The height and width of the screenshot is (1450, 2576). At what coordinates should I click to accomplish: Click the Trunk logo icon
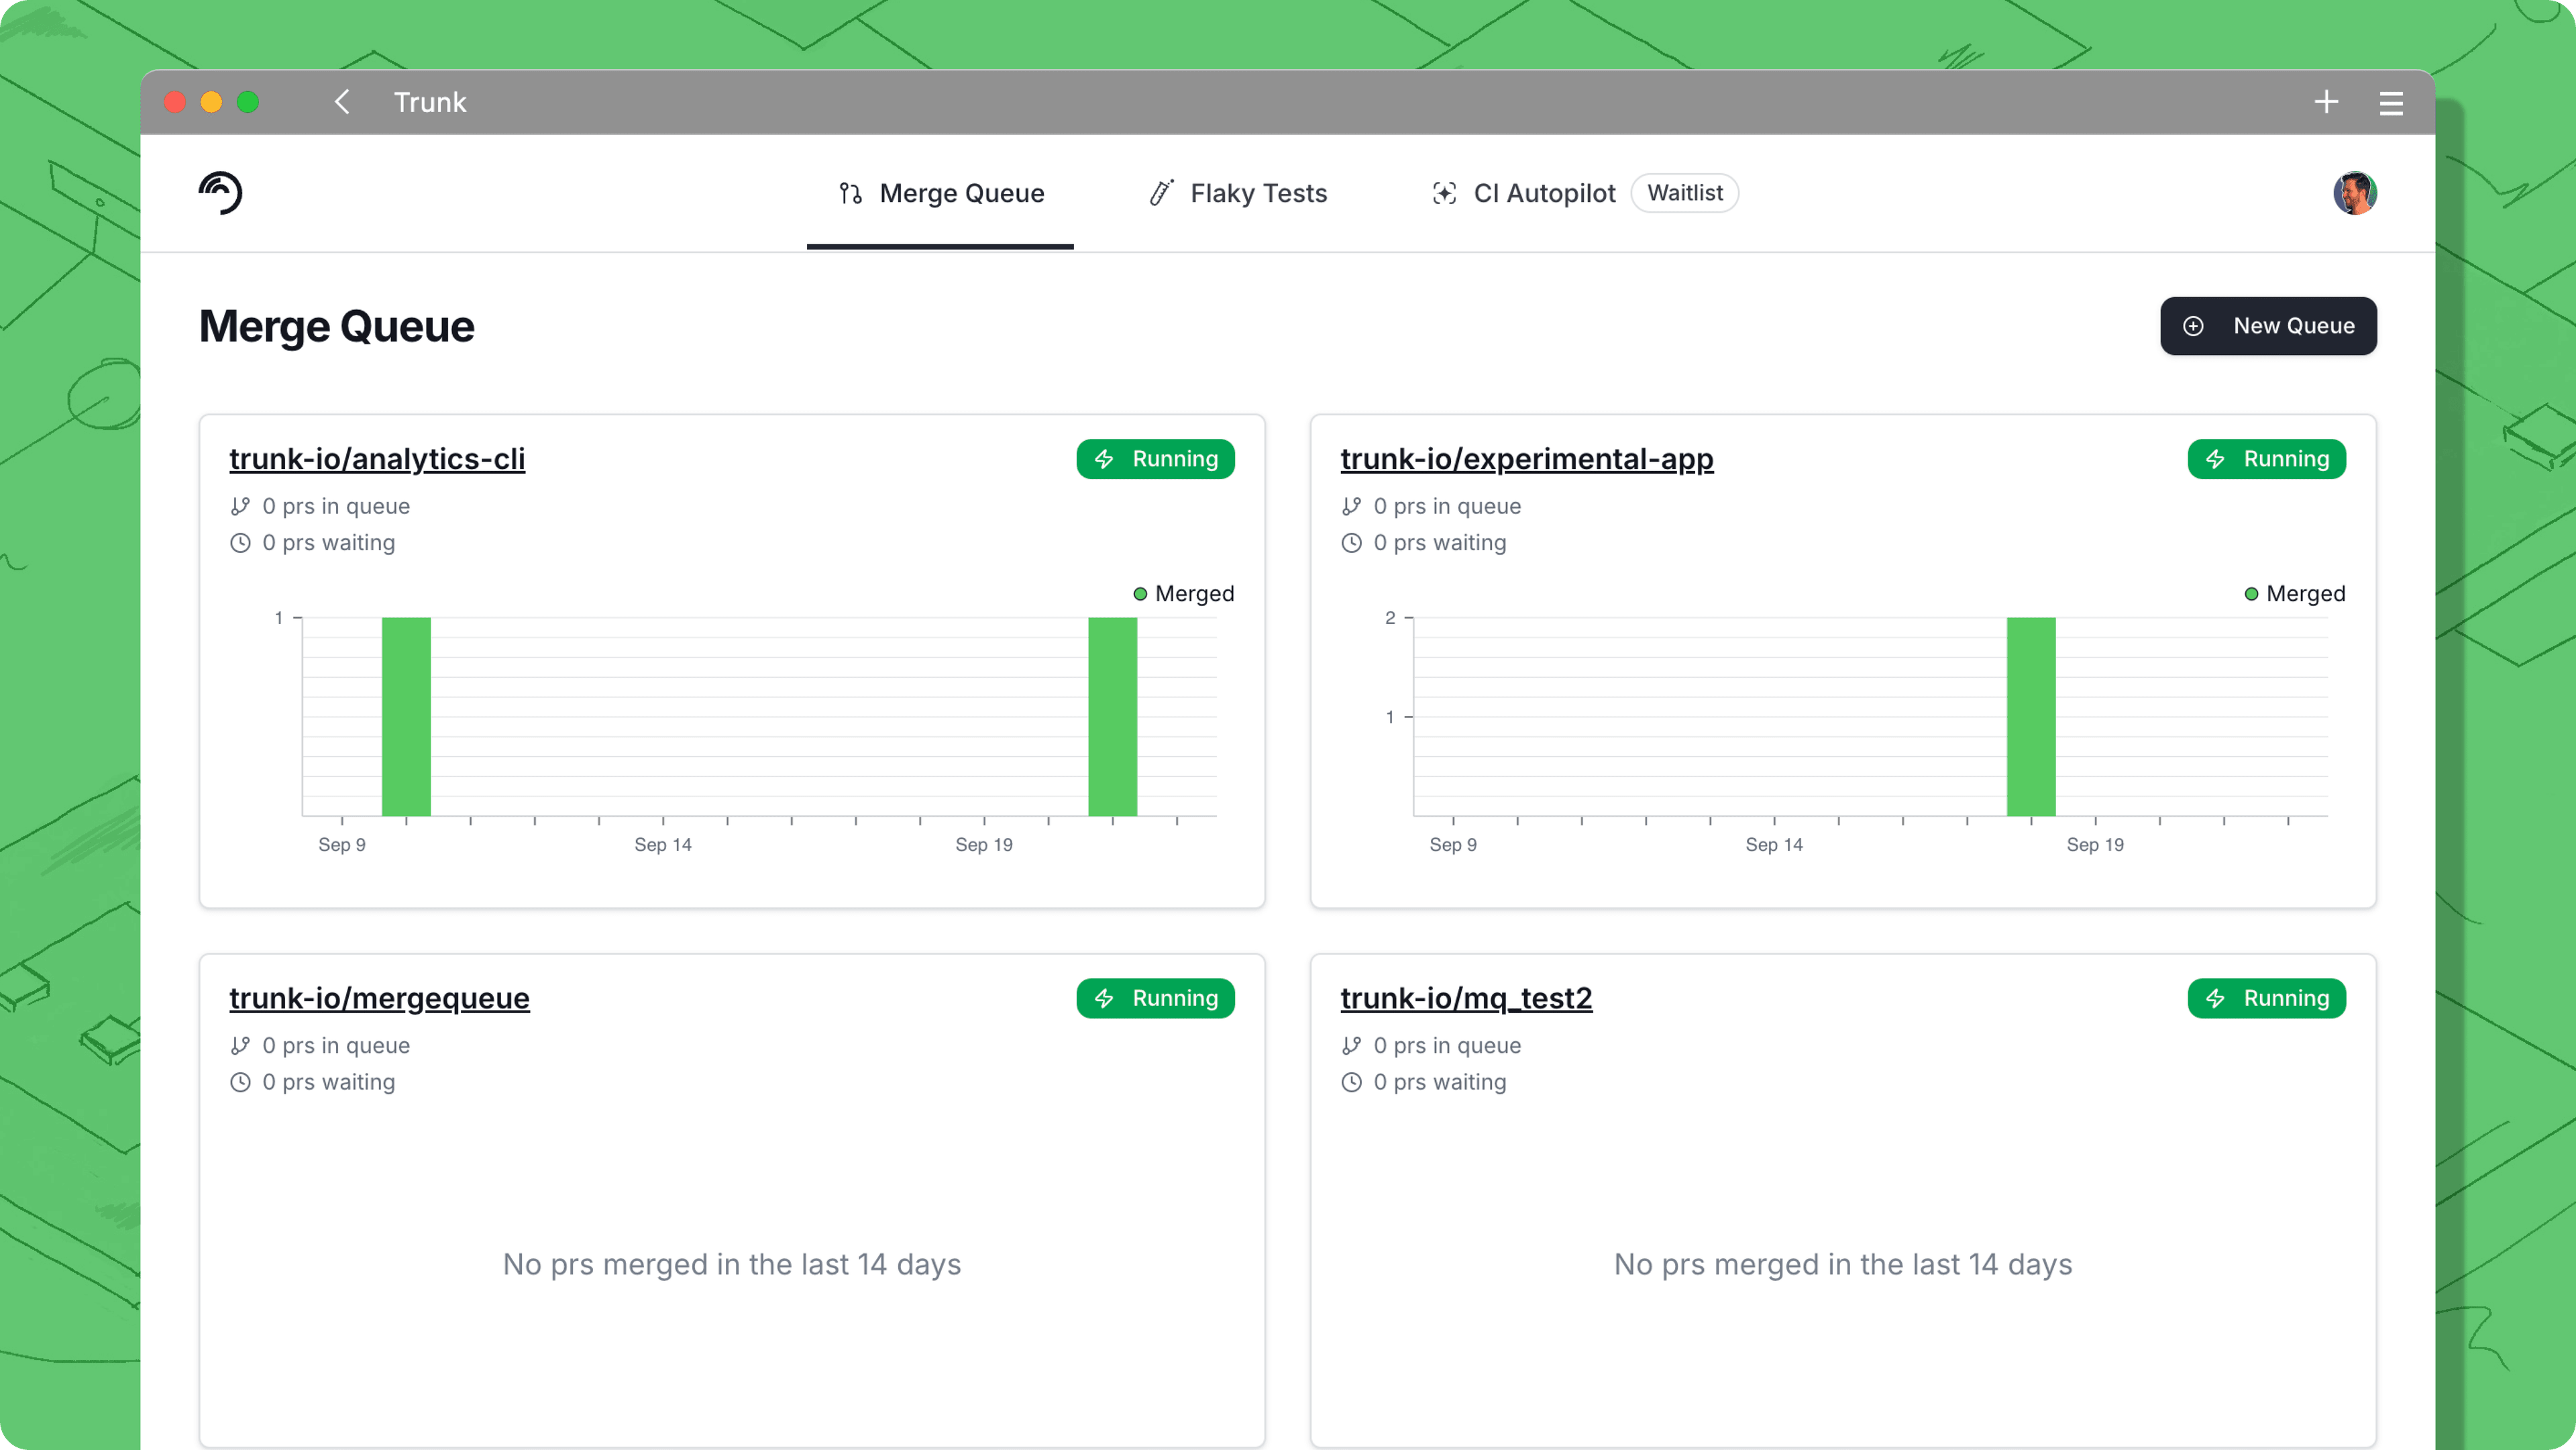pos(220,193)
